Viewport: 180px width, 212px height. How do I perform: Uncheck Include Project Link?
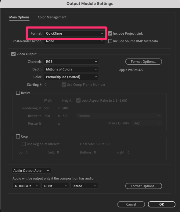(x=110, y=33)
